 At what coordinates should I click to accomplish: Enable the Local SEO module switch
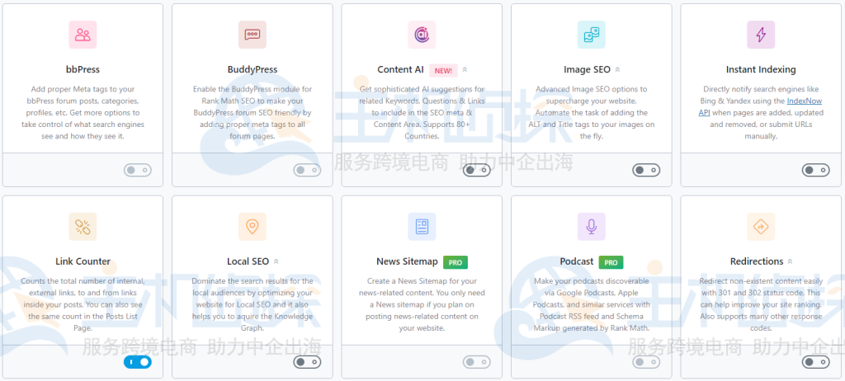[x=307, y=361]
